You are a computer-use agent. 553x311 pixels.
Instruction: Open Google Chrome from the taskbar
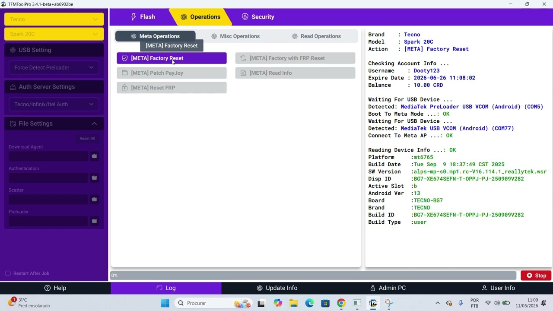[341, 303]
